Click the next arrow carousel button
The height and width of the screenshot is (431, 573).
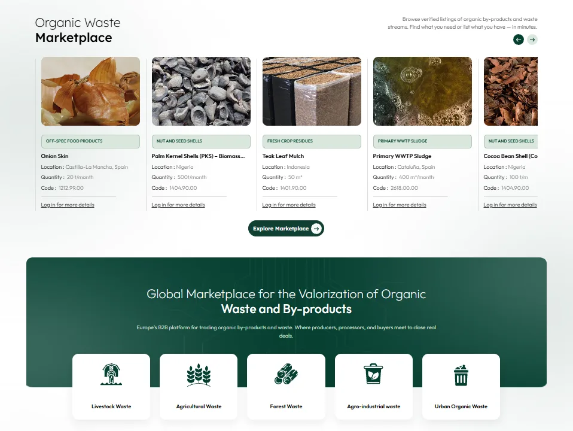[532, 40]
